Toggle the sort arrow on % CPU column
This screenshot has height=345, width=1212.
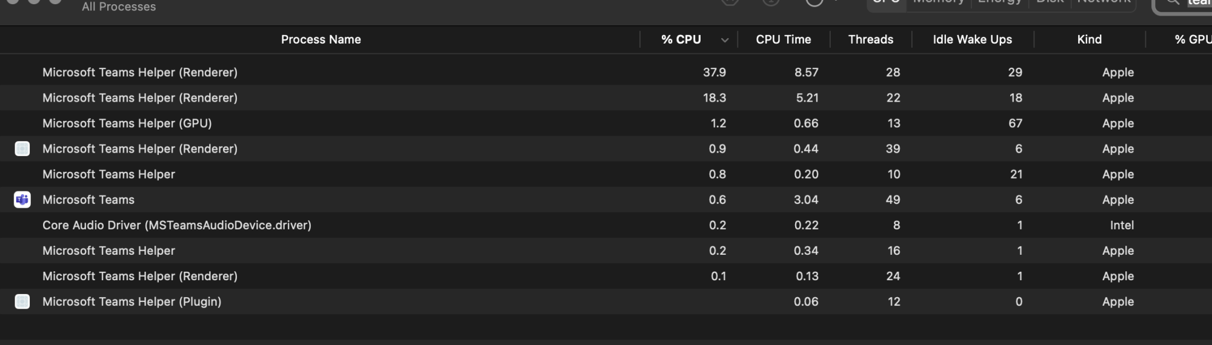(724, 40)
